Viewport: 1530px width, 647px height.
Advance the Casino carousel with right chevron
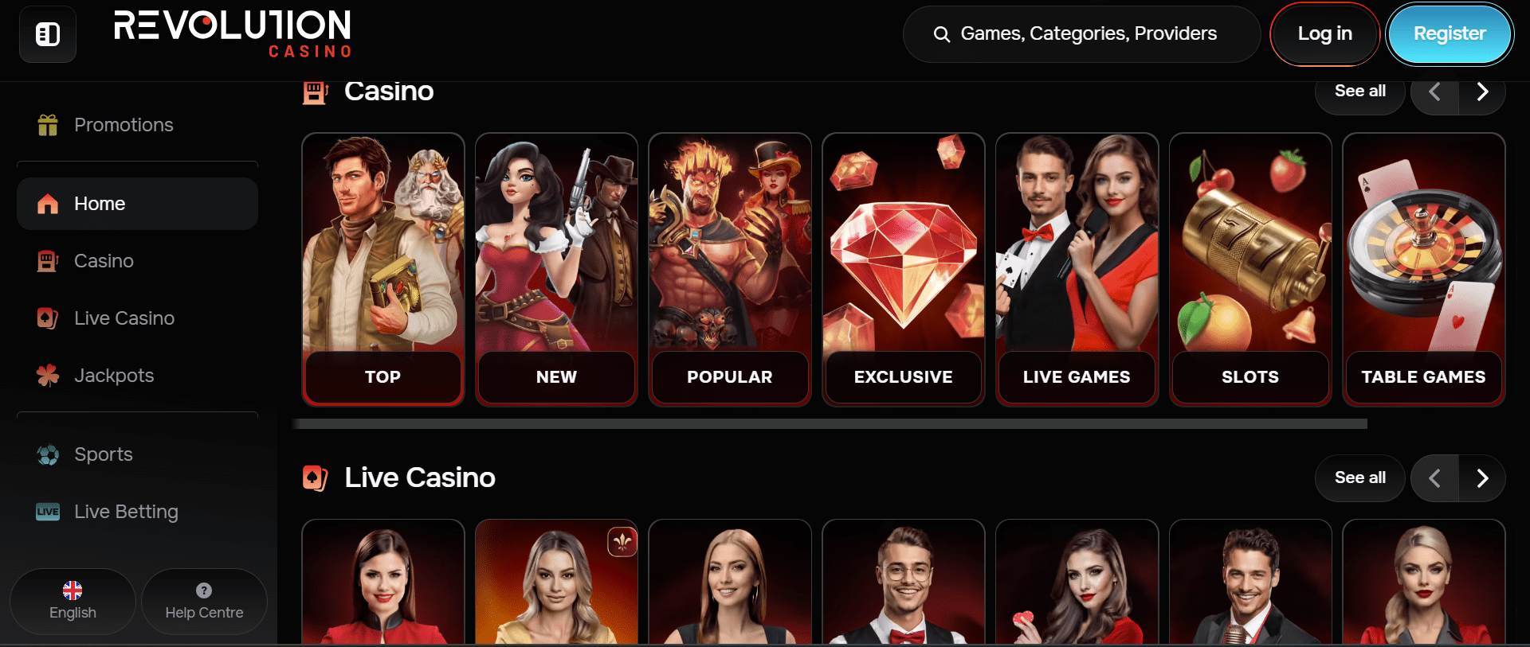click(1482, 92)
